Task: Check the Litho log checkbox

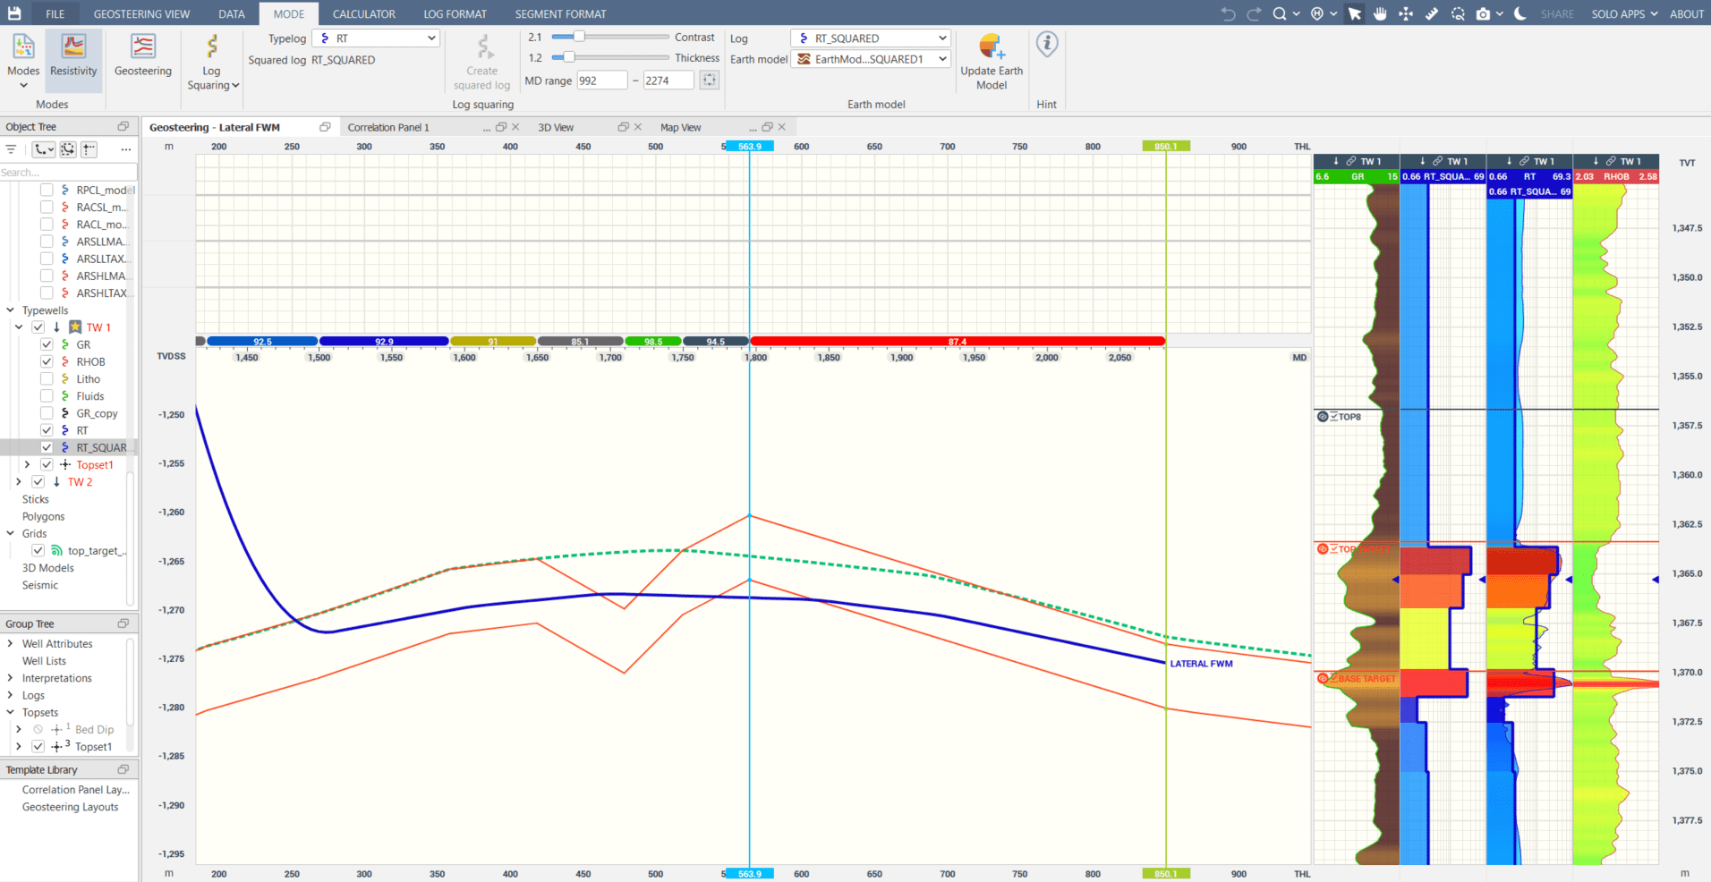Action: (x=47, y=378)
